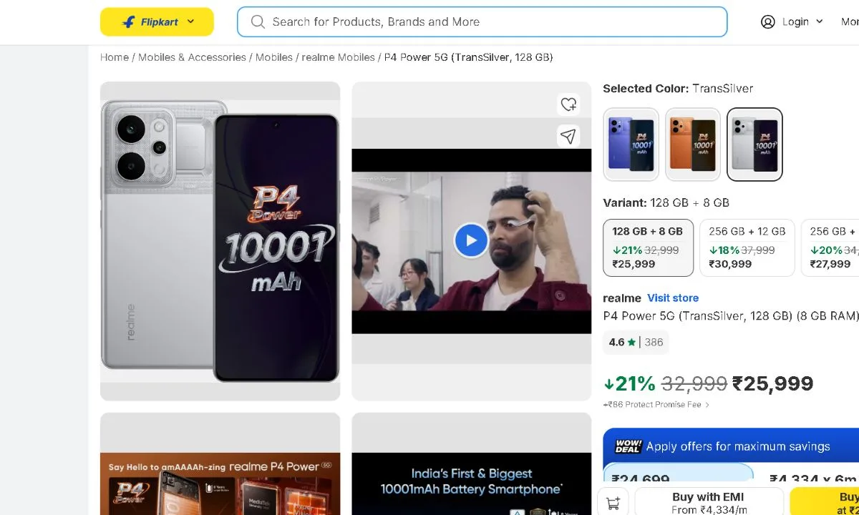Visit the realme store link
Screen dimensions: 859x515
tap(672, 298)
